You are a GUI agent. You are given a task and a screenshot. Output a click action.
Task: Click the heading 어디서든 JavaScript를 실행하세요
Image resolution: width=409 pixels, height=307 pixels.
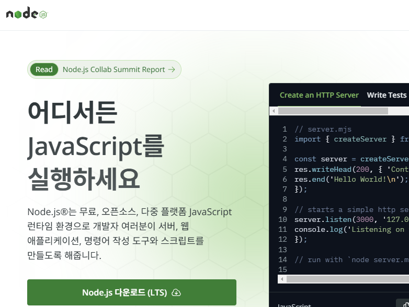click(96, 146)
